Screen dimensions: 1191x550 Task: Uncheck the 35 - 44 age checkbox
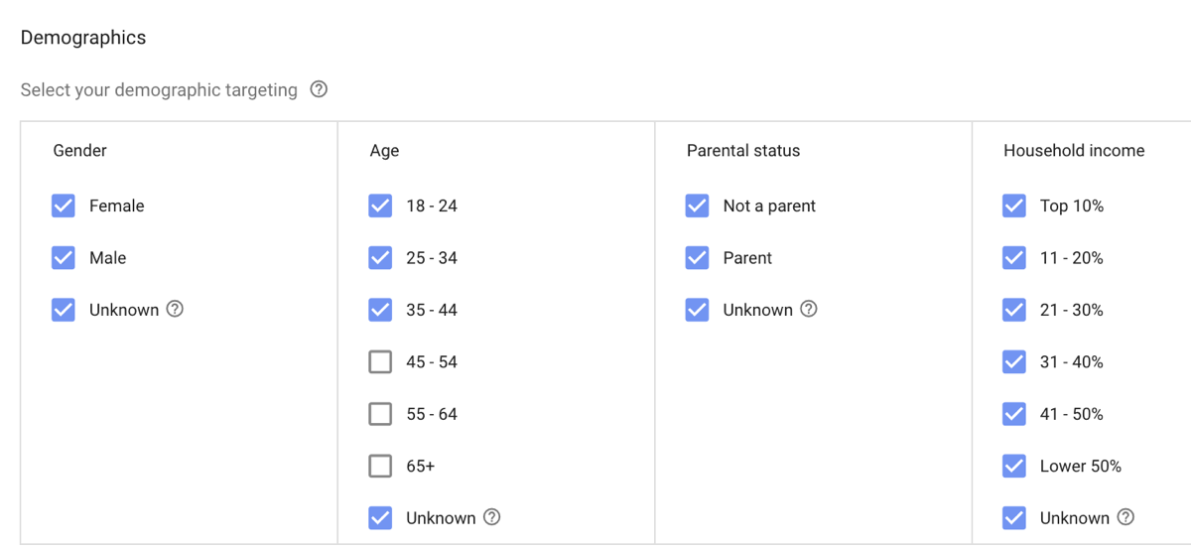380,310
